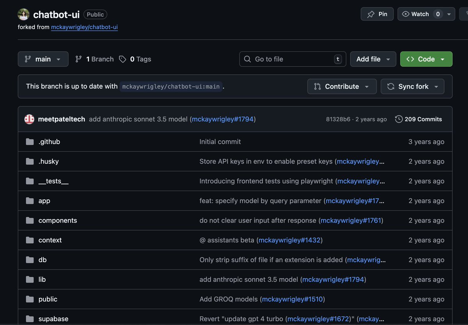Open the main branch selector dropdown
The height and width of the screenshot is (325, 468).
[x=43, y=59]
